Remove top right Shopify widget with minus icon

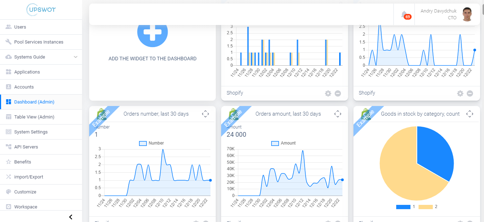pyautogui.click(x=470, y=94)
